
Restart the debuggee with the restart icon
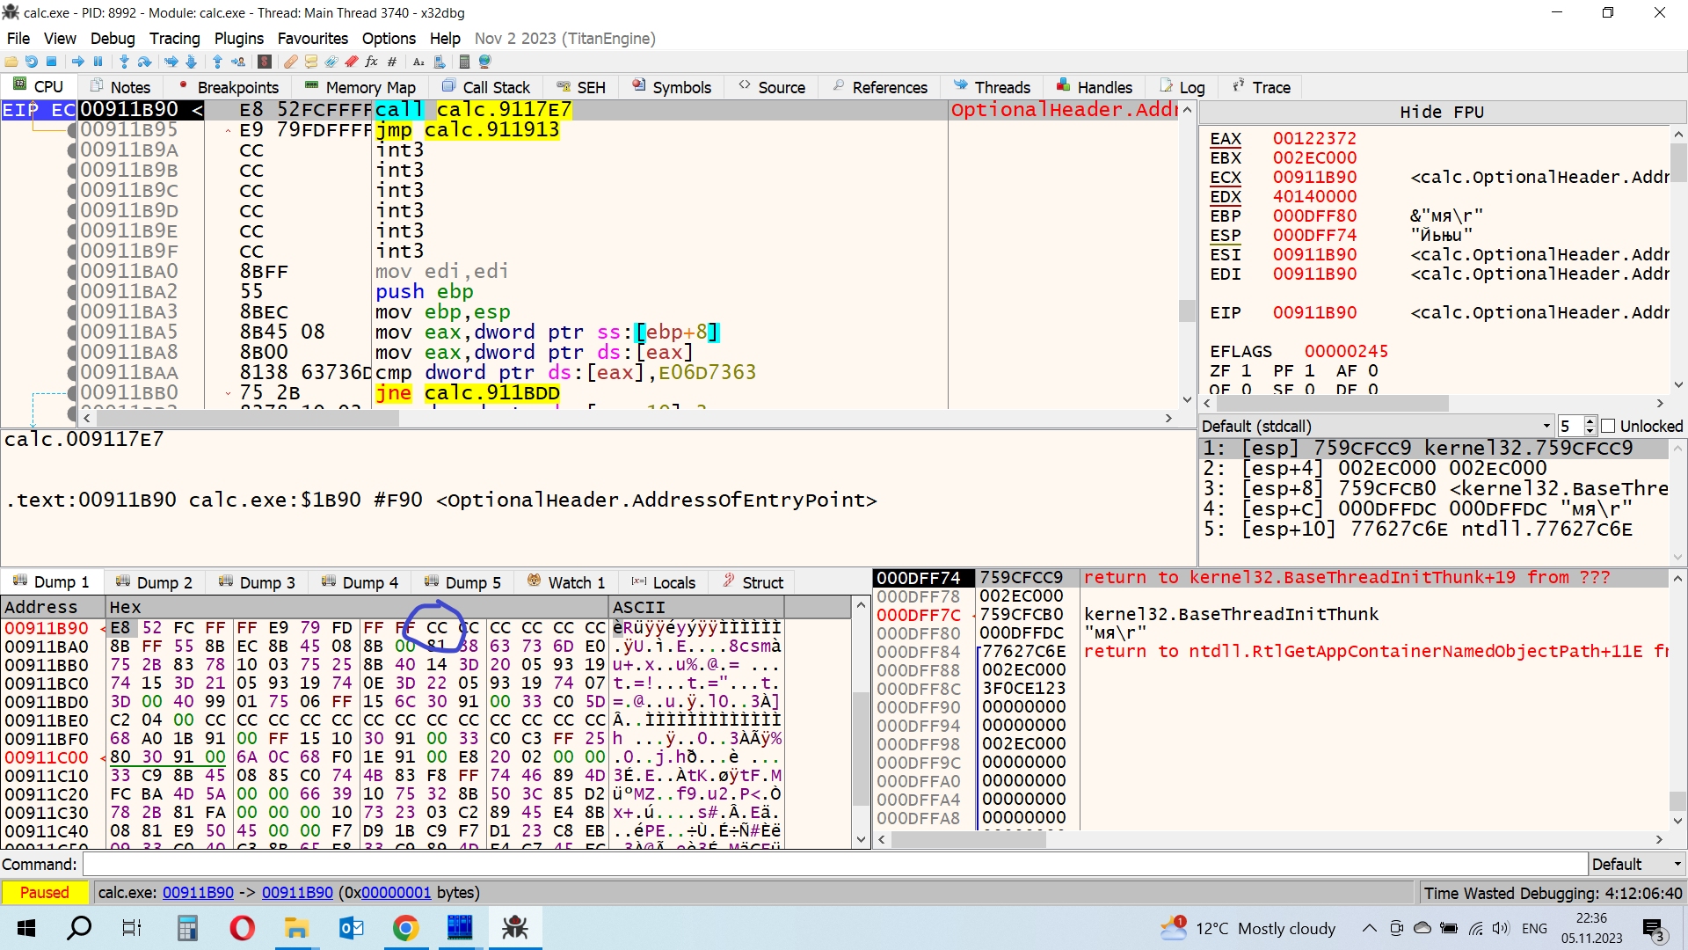tap(31, 62)
